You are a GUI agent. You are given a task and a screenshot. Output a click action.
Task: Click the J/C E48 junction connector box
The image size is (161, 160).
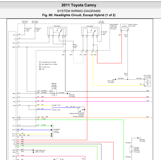pyautogui.click(x=54, y=92)
